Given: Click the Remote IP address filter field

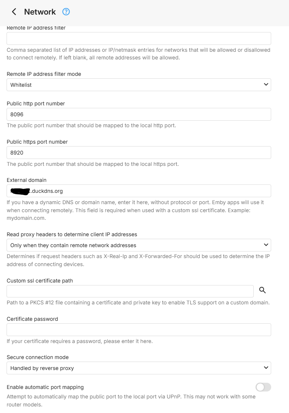Looking at the screenshot, I should coord(139,39).
